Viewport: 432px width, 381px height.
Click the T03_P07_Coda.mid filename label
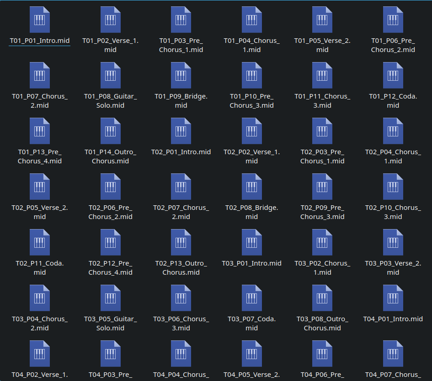(251, 324)
